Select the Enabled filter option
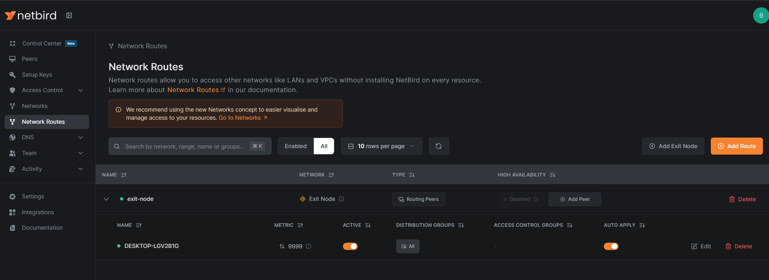 tap(296, 146)
